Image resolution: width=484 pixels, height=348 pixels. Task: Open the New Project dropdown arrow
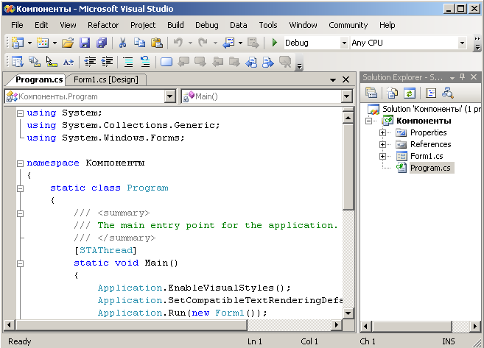click(x=29, y=43)
